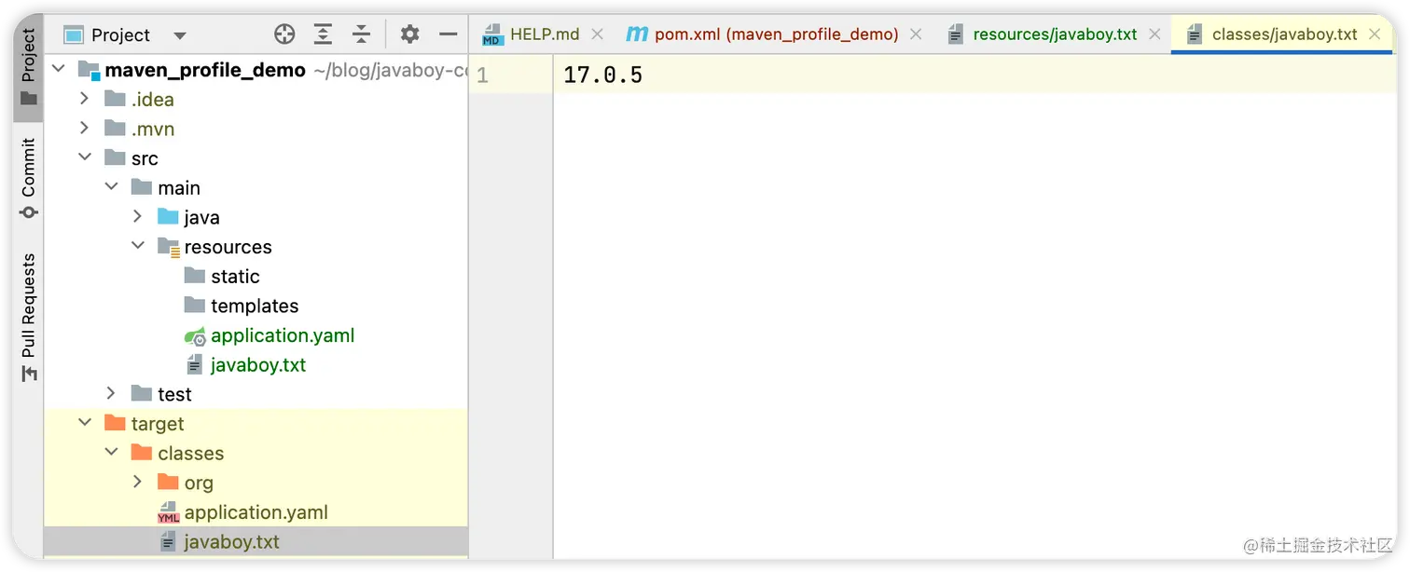Click the orange target folder icon
This screenshot has width=1410, height=572.
coord(115,423)
